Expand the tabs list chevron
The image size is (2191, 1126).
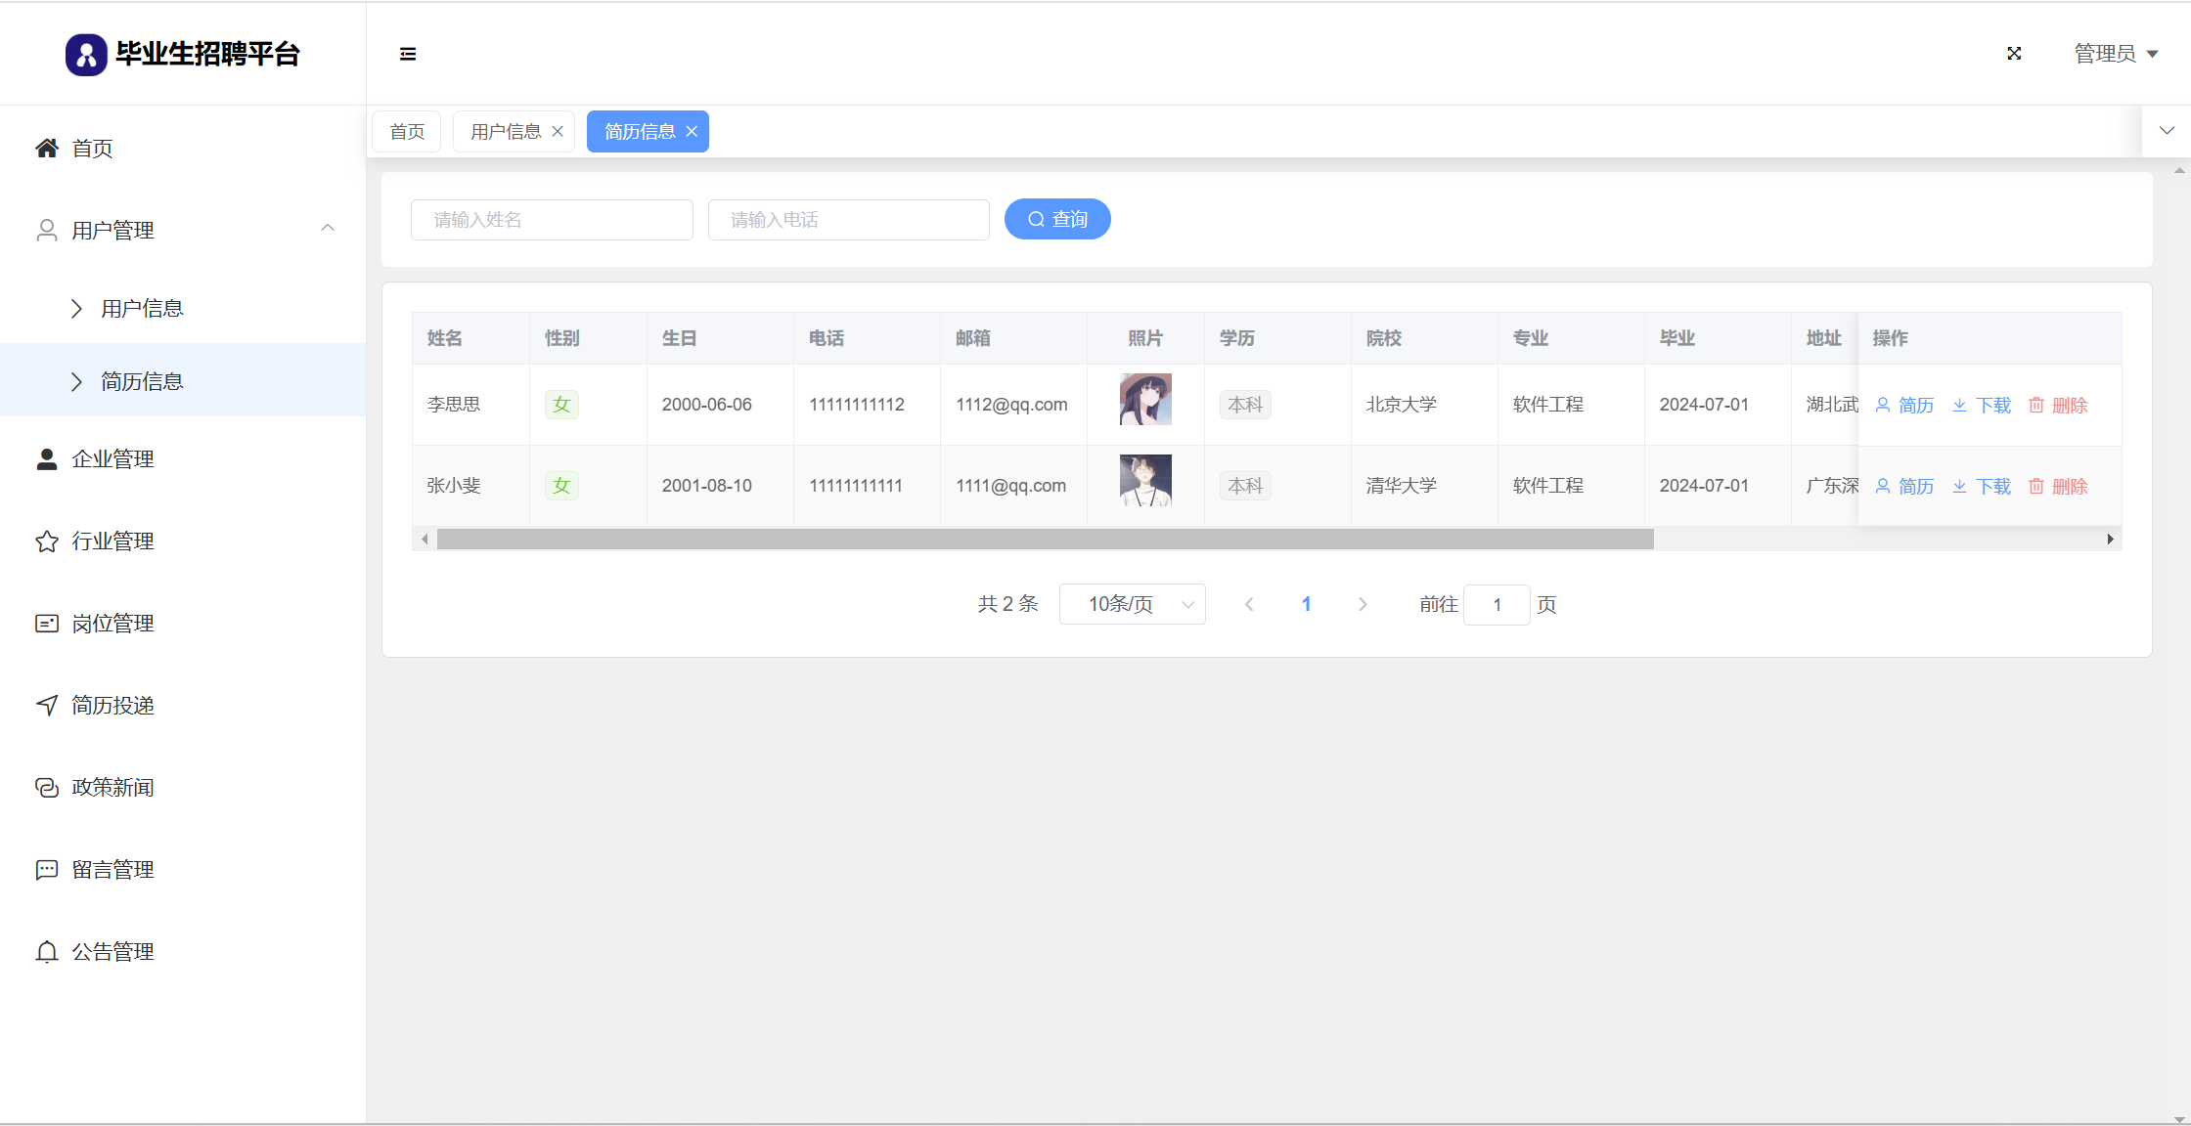[2167, 131]
